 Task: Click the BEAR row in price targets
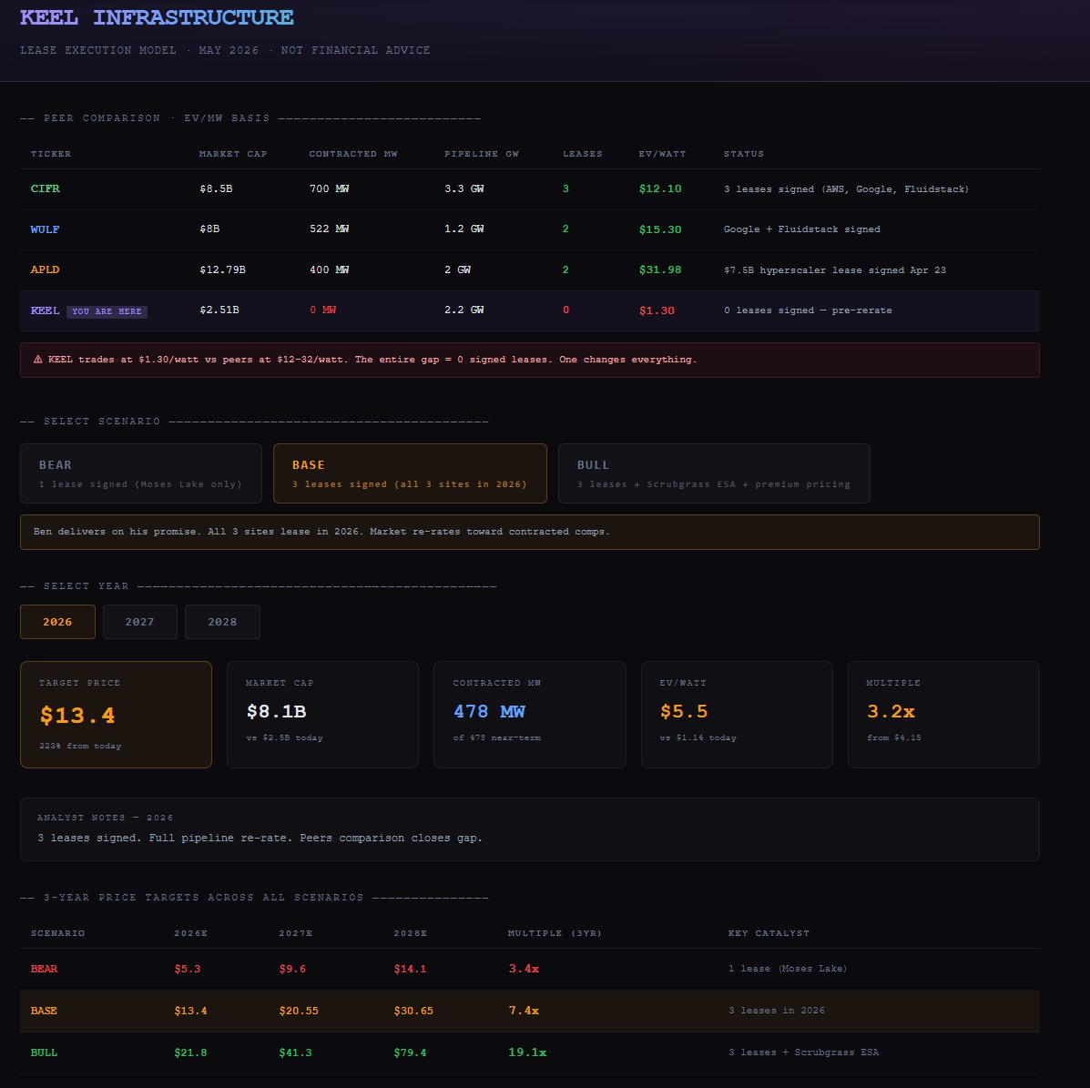click(530, 969)
